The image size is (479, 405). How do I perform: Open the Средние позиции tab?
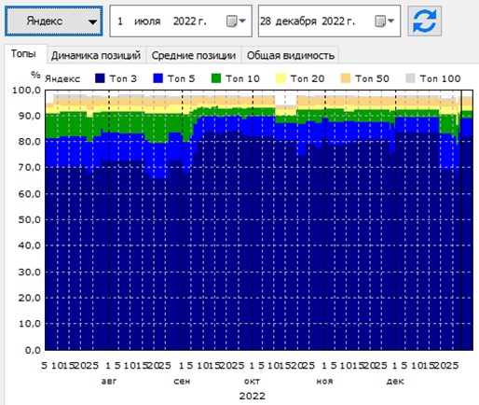(194, 55)
